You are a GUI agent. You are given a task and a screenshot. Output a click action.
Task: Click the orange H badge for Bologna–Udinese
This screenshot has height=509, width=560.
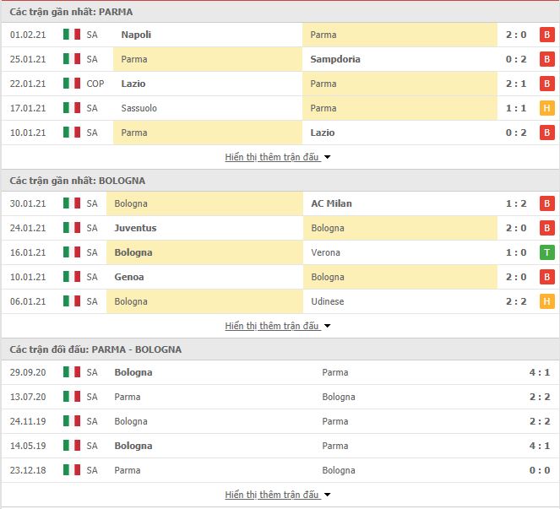coord(546,301)
